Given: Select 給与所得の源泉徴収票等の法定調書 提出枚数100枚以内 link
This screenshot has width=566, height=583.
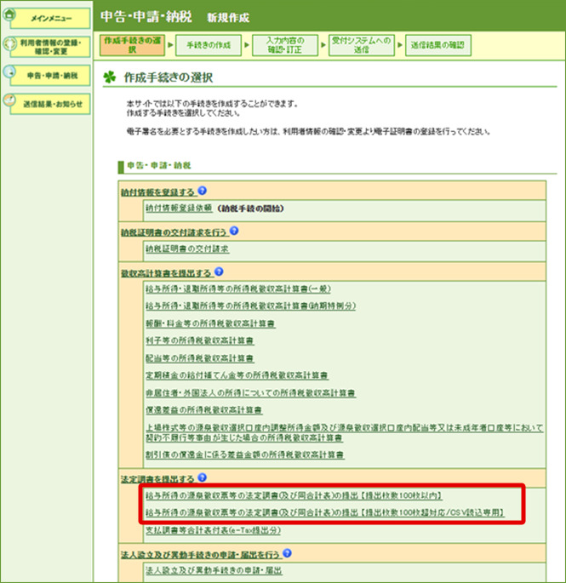Looking at the screenshot, I should coord(294,494).
